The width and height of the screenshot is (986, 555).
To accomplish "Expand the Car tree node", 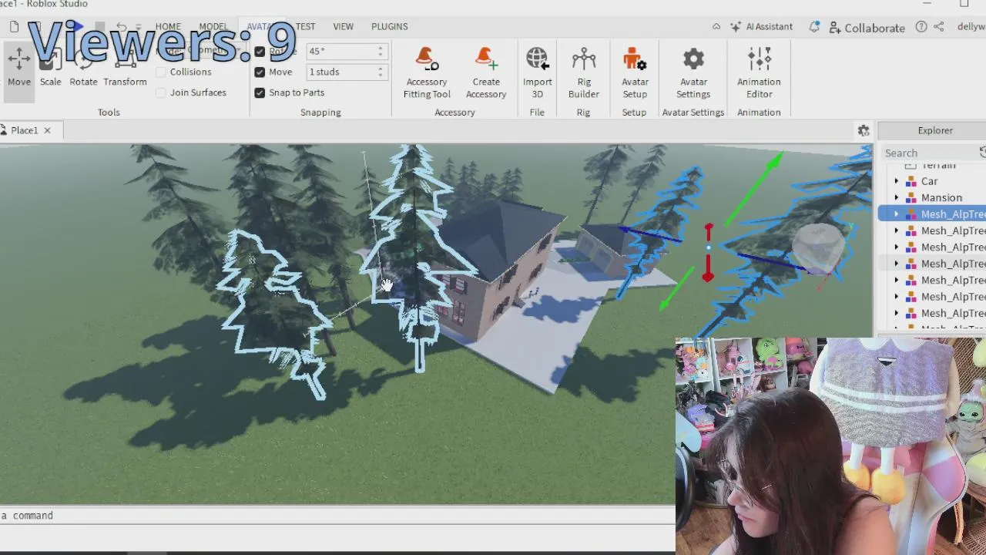I will [896, 181].
